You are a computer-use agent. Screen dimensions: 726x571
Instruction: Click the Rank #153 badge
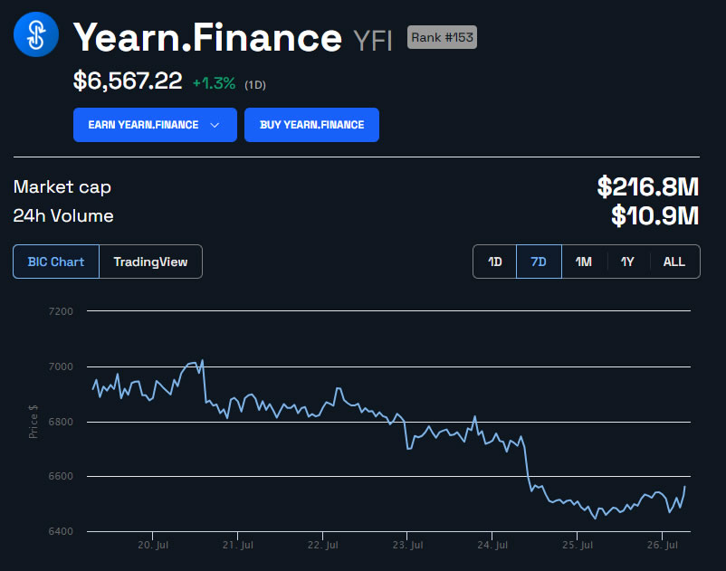tap(442, 37)
